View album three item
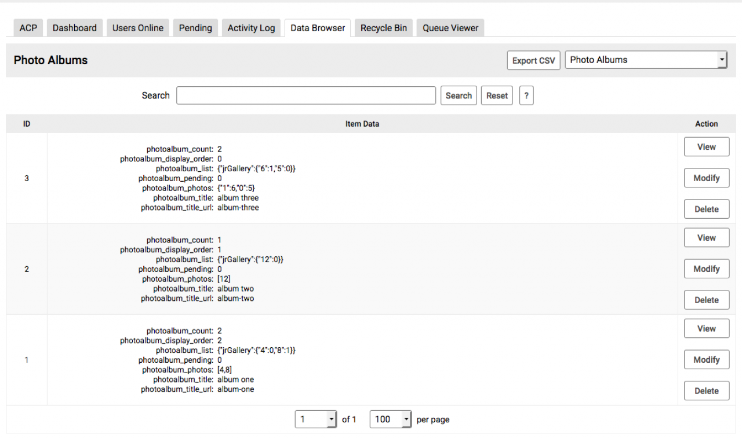Screen dimensions: 742x438 click(706, 147)
